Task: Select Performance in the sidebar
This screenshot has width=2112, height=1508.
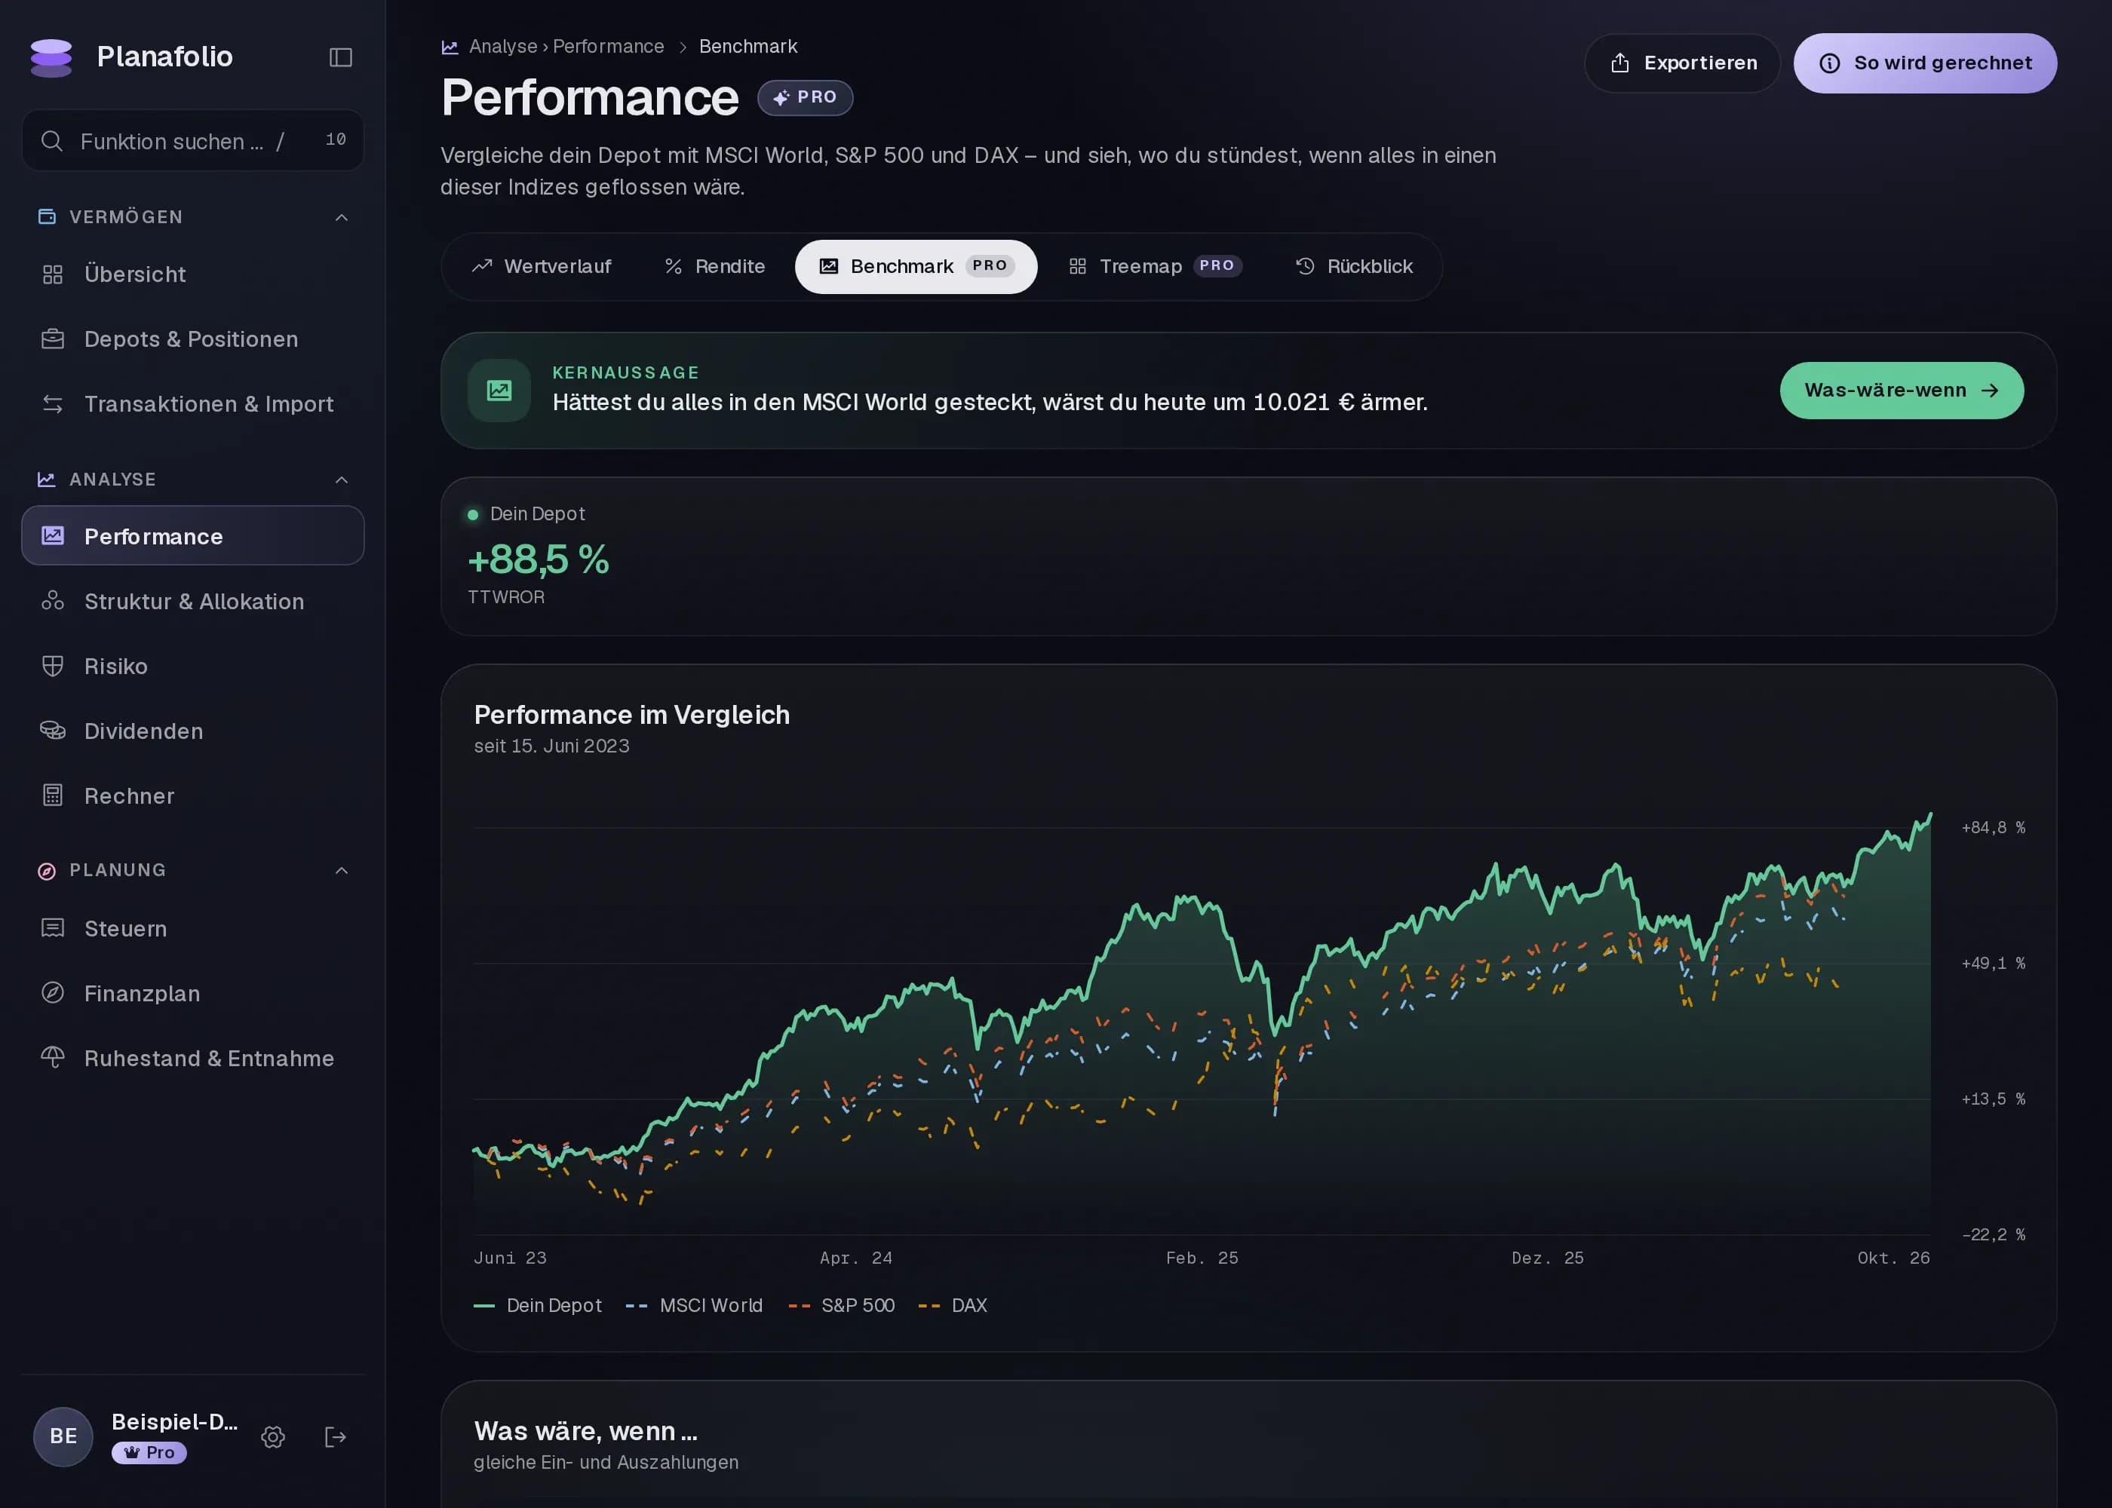Action: pos(192,536)
